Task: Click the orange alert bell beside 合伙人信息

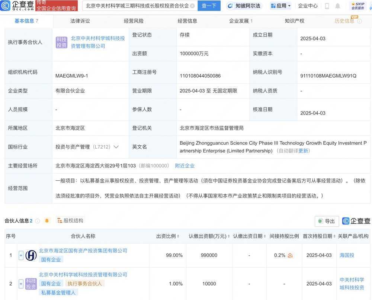Action: point(47,221)
